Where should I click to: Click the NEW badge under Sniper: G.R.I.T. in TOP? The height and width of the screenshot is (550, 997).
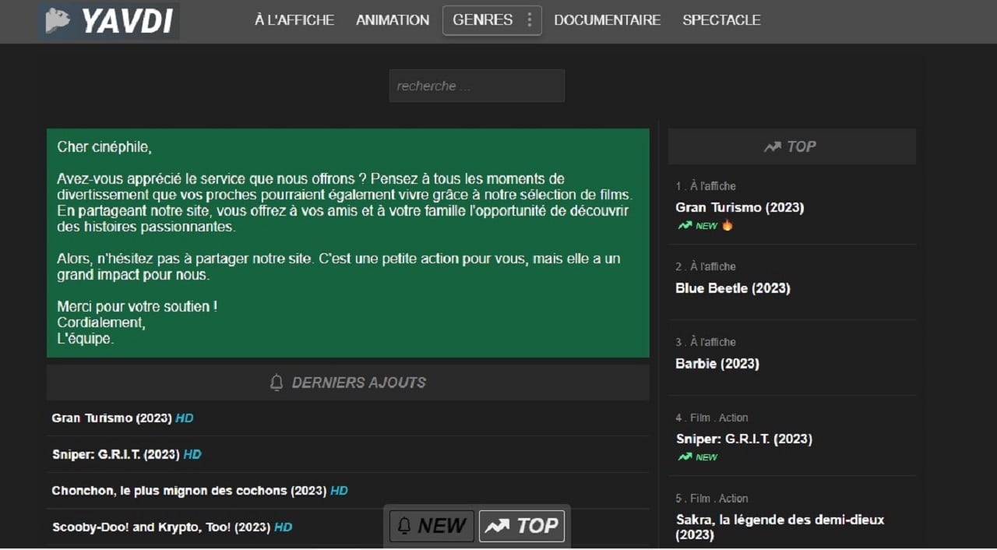click(698, 457)
